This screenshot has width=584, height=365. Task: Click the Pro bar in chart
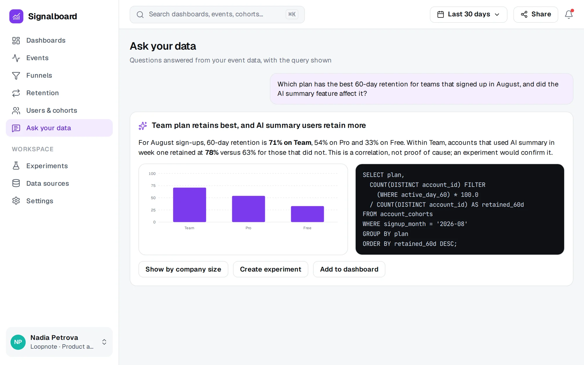[248, 209]
